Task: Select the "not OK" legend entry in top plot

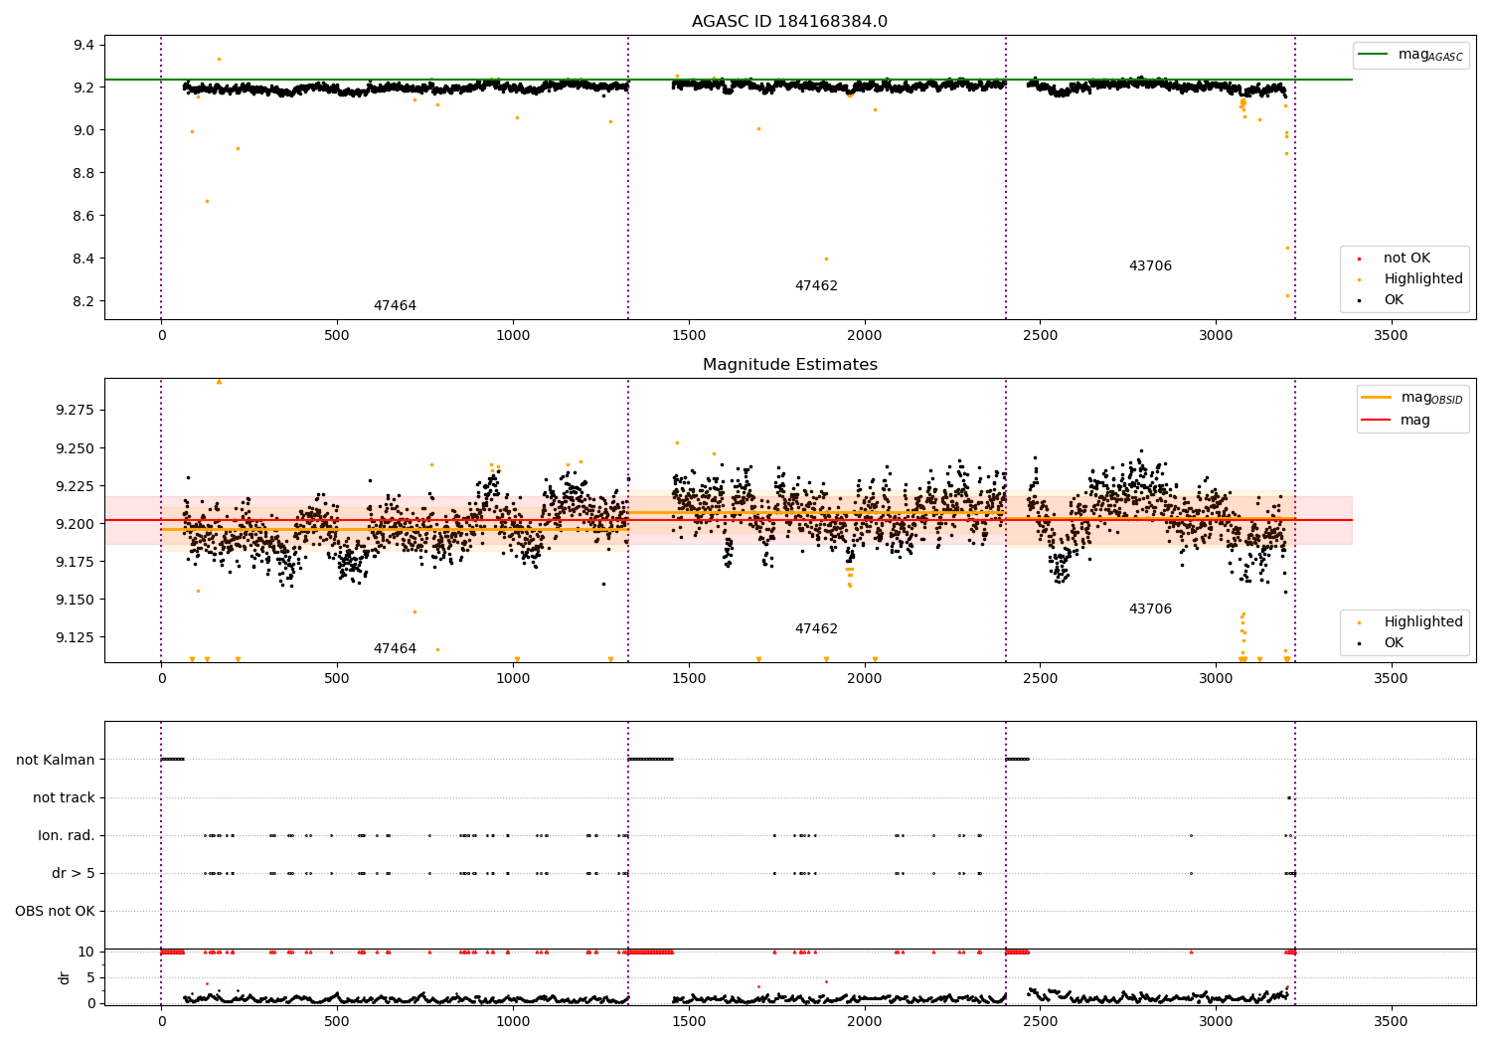Action: point(1407,259)
